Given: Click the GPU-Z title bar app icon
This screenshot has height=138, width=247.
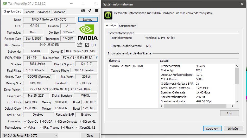Looking at the screenshot, I should (x=5, y=3).
